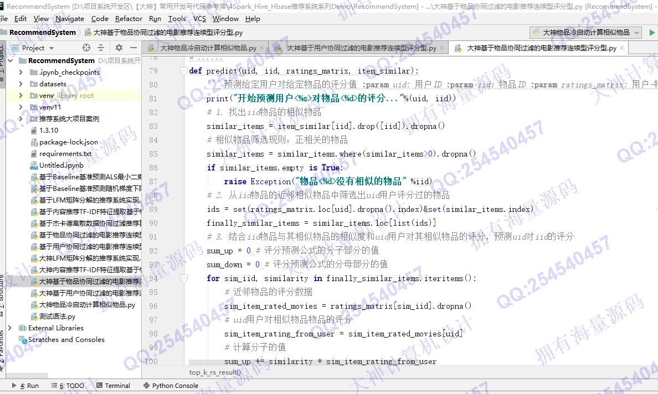Fold the predict function at line 79
Image resolution: width=658 pixels, height=394 pixels.
click(184, 70)
